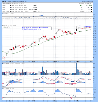
Task: Click the Open price value 7.540
Action: (x=12, y=5)
